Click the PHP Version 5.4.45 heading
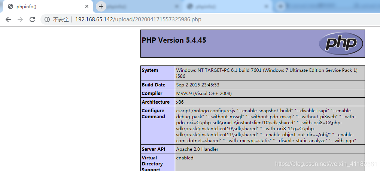The height and width of the screenshot is (171, 380). click(x=174, y=40)
